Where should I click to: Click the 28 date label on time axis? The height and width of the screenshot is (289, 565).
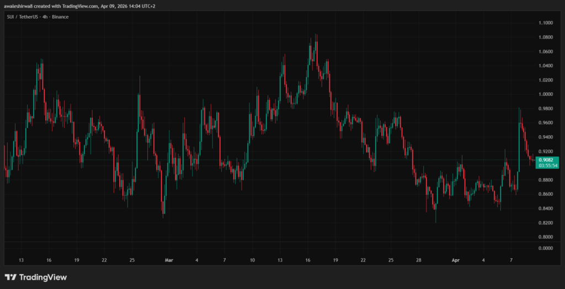[x=419, y=259]
